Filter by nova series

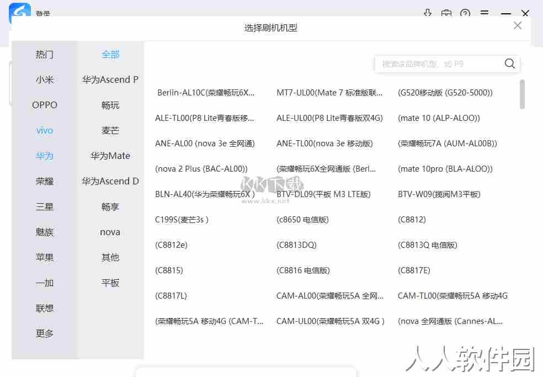coord(110,232)
